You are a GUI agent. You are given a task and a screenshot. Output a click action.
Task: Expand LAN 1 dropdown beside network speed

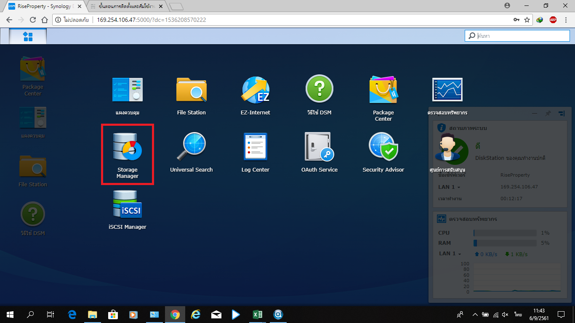(450, 254)
